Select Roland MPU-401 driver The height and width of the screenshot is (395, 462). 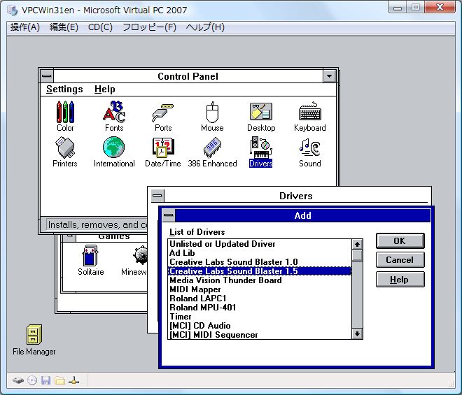pos(260,308)
